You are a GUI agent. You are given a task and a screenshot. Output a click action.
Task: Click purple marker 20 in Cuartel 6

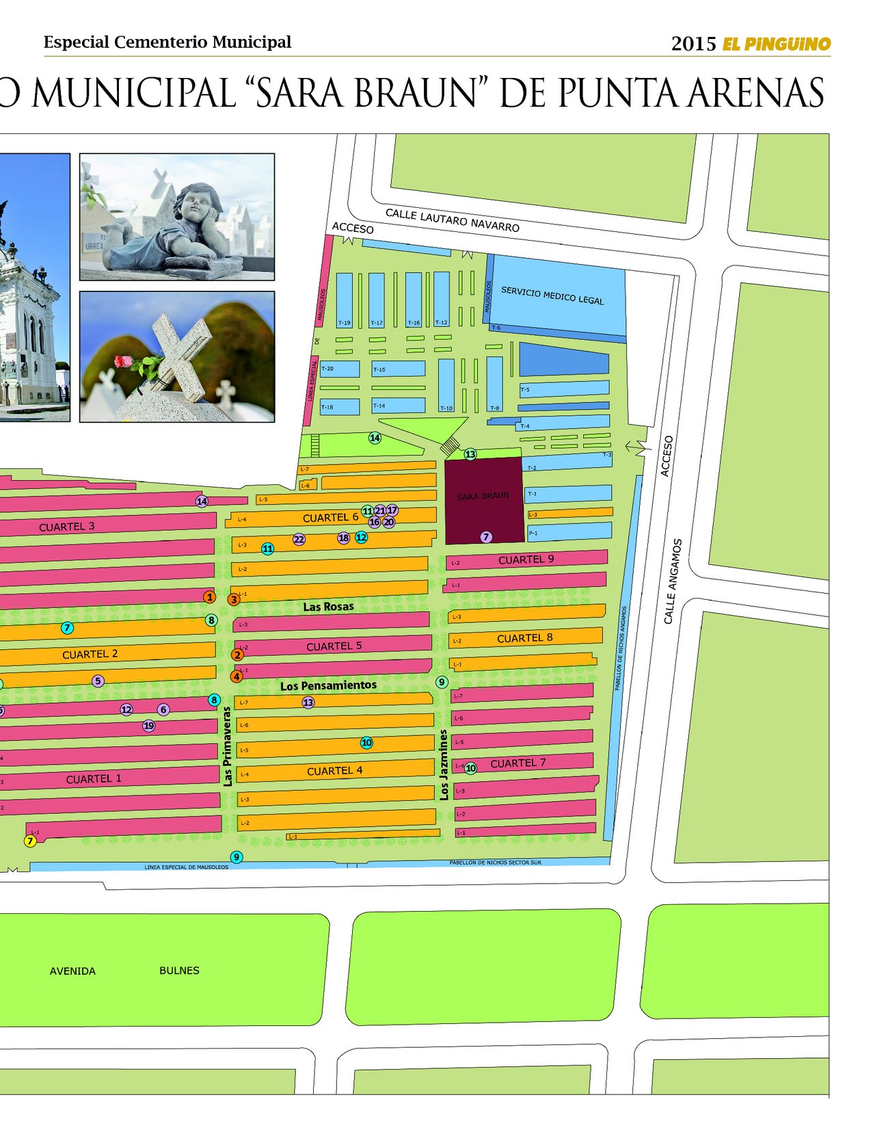[388, 522]
